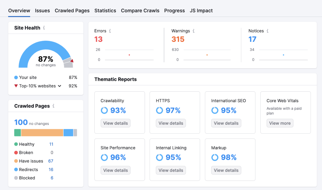The width and height of the screenshot is (322, 190).
Task: Click the Crawlability progress circle icon
Action: click(x=104, y=110)
